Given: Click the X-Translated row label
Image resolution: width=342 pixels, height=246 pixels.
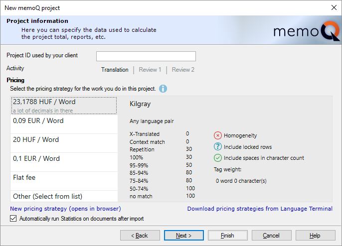Looking at the screenshot, I should [x=145, y=134].
